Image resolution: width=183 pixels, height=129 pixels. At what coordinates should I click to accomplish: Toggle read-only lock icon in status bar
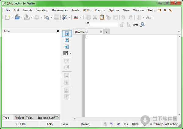pyautogui.click(x=105, y=124)
